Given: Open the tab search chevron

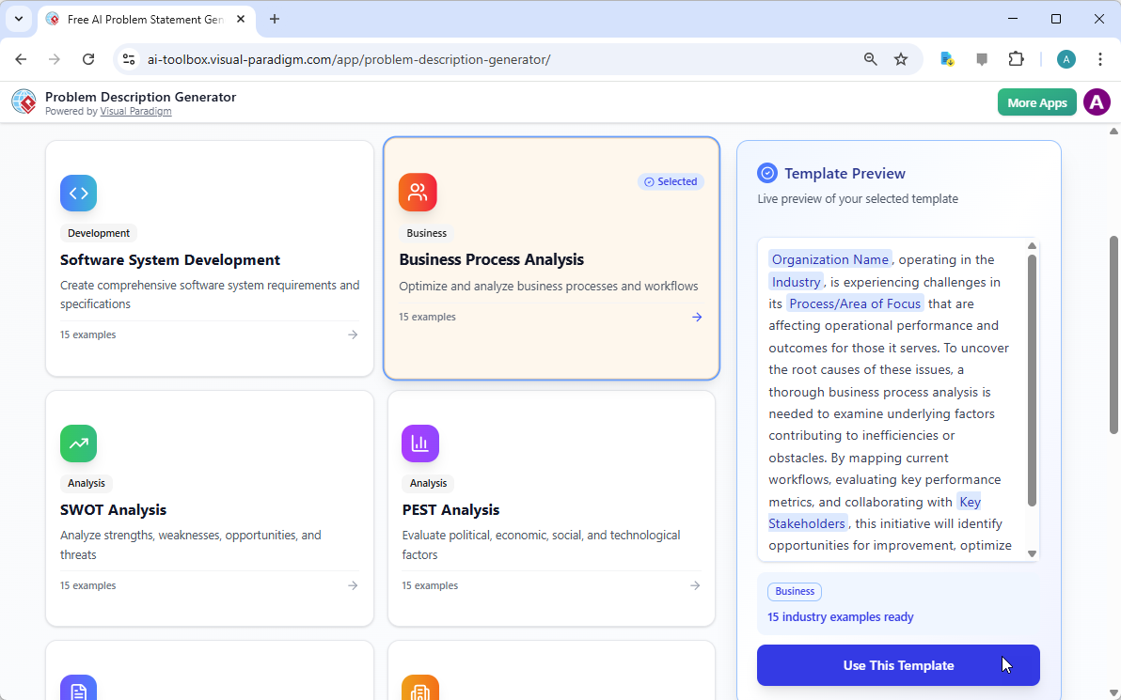Looking at the screenshot, I should click(18, 19).
